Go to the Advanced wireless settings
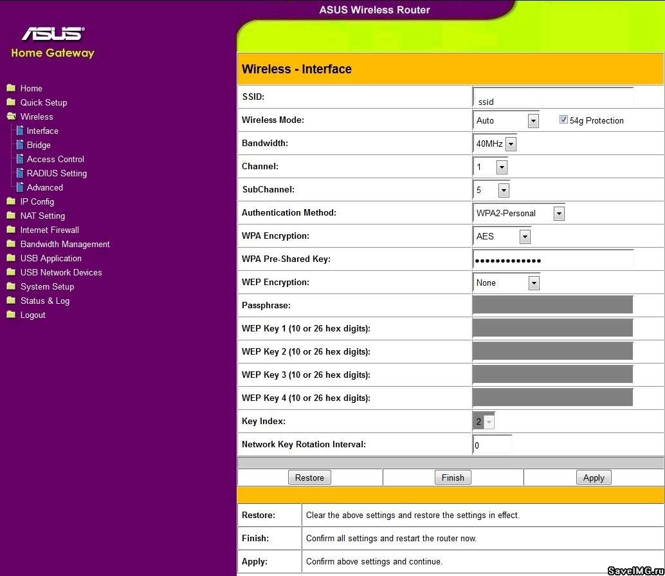Image resolution: width=665 pixels, height=576 pixels. tap(44, 187)
